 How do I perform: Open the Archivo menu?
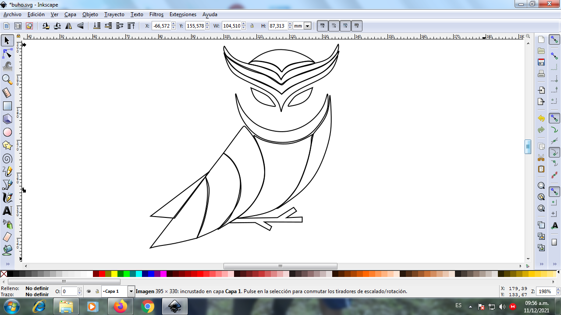[x=12, y=14]
